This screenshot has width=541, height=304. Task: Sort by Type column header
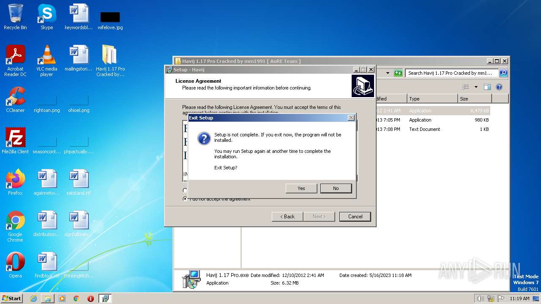(x=432, y=99)
